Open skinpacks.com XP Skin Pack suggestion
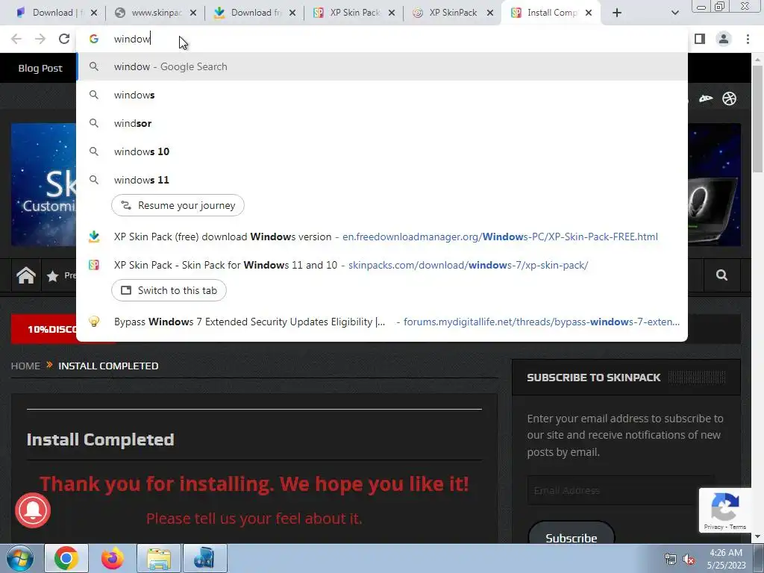This screenshot has height=573, width=764. pos(382,265)
